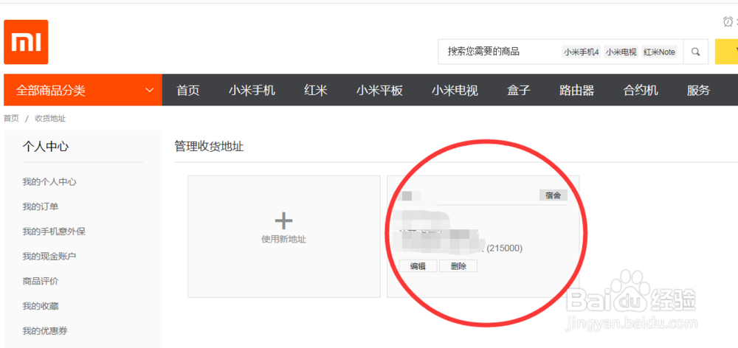Click the 编辑 button on address

point(418,266)
